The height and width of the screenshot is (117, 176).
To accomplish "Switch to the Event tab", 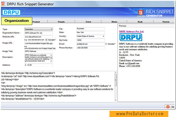I will coord(88,22).
